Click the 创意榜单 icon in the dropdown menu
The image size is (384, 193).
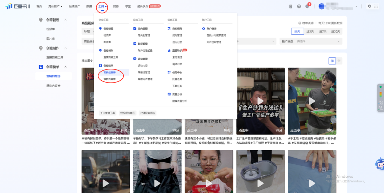(100, 66)
